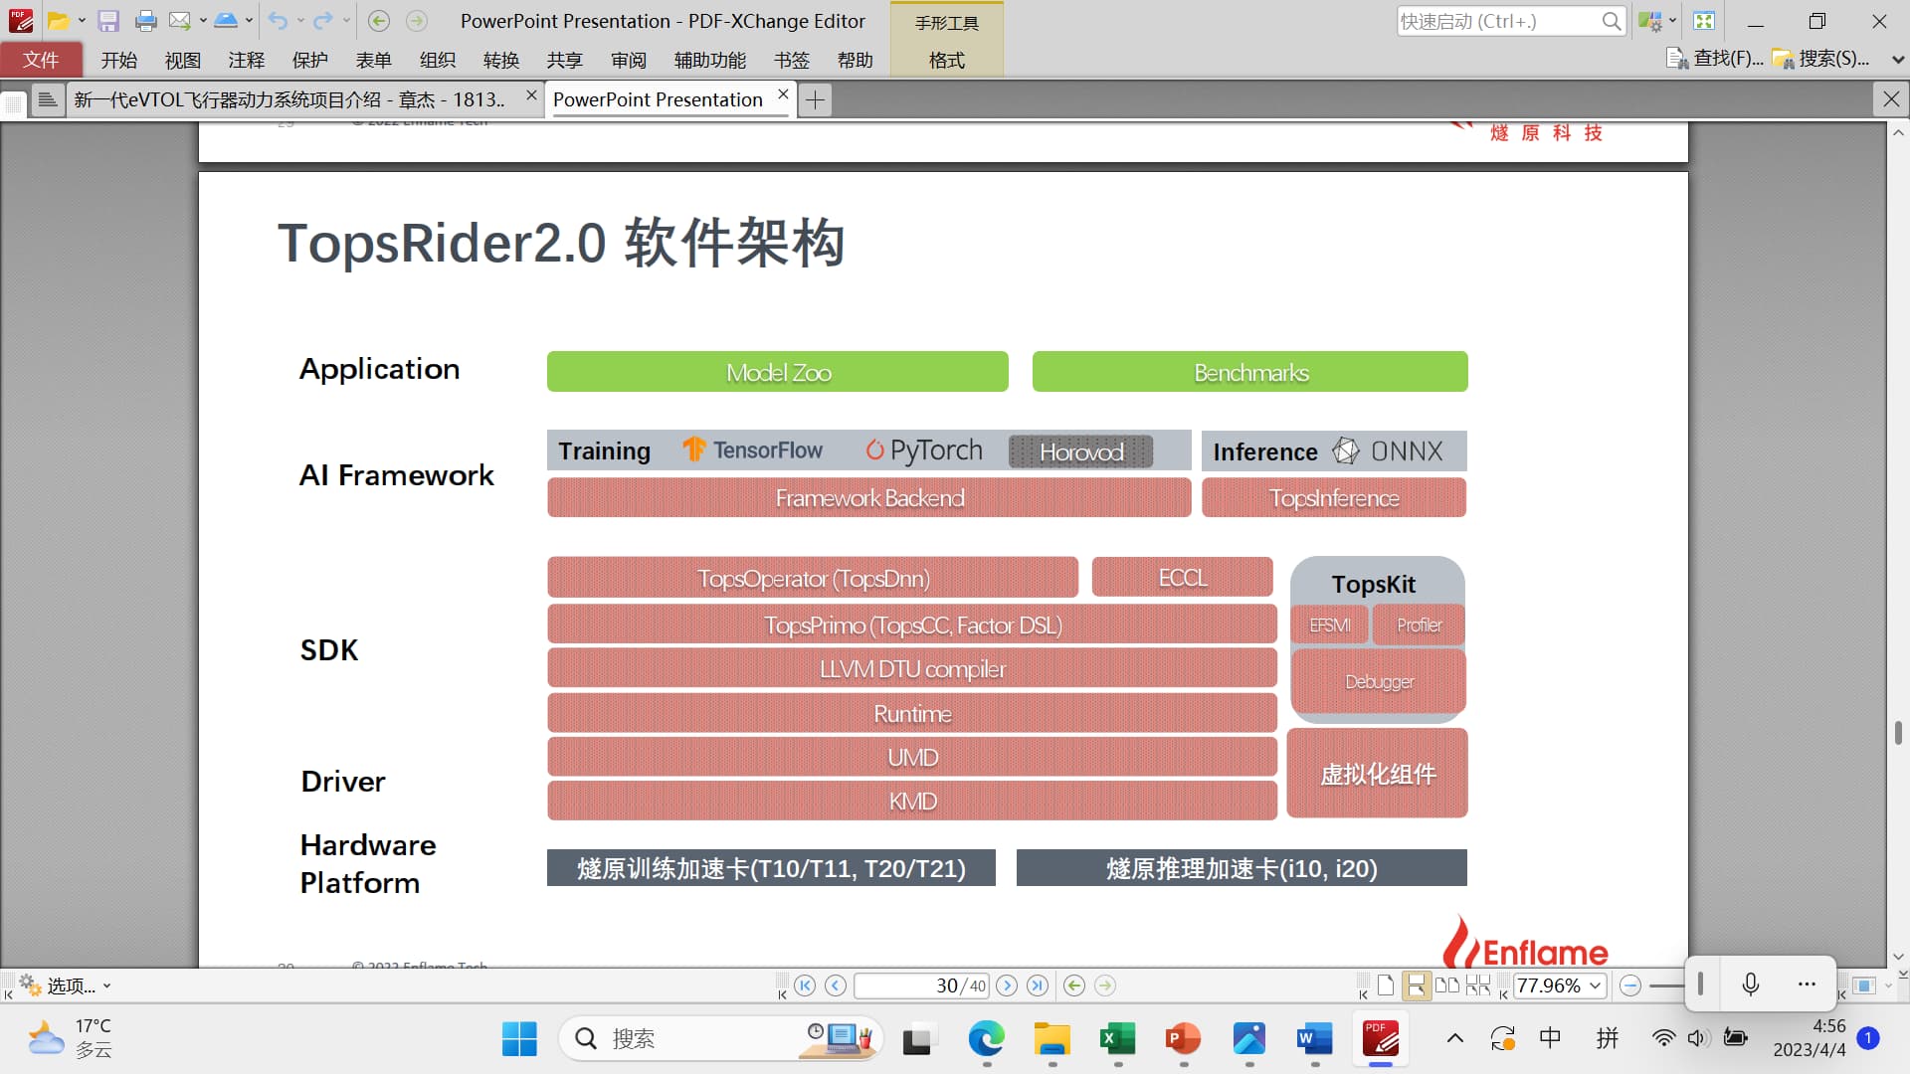Switch to the 视图 ribbon tab

pyautogui.click(x=183, y=60)
